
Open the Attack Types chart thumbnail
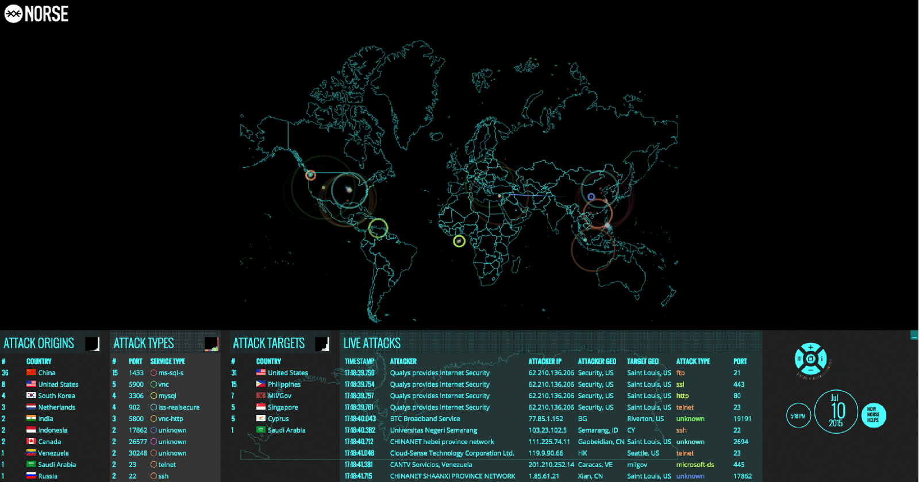pyautogui.click(x=212, y=344)
